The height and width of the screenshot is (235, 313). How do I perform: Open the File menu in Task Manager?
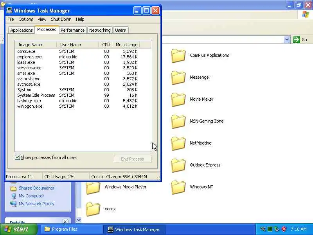[11, 19]
